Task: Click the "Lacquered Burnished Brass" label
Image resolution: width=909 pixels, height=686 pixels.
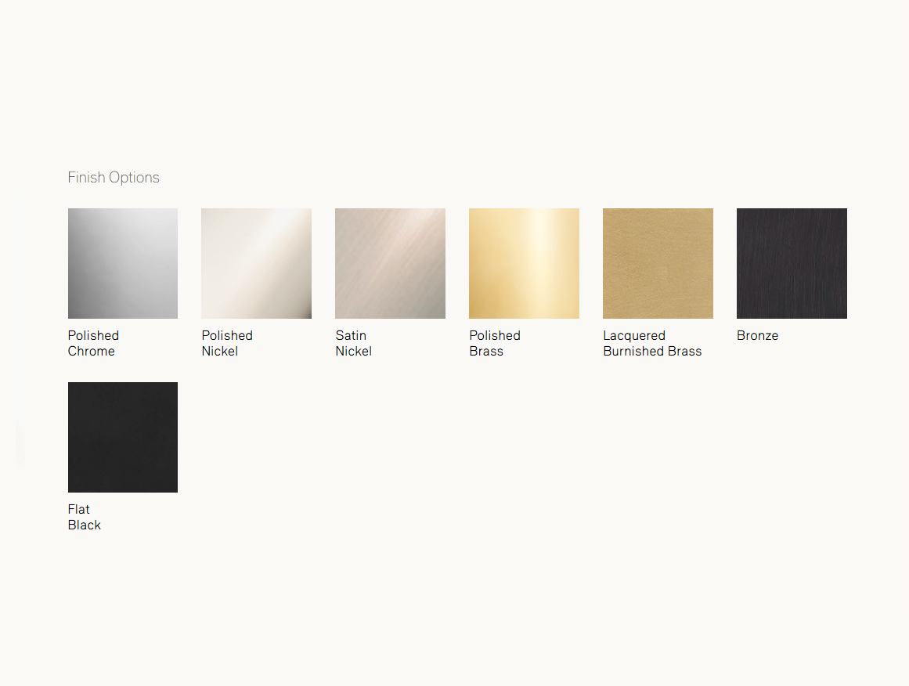Action: [x=652, y=343]
